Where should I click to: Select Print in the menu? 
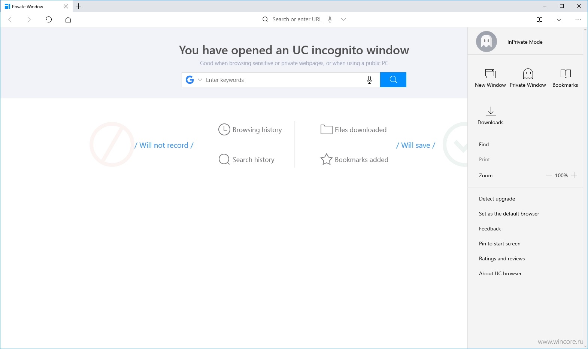tap(484, 159)
